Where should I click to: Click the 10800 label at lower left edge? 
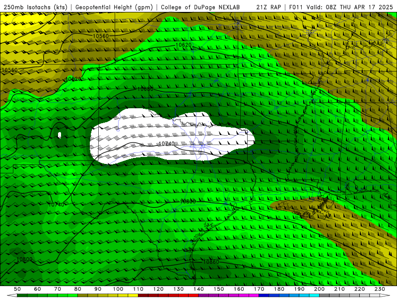24,259
